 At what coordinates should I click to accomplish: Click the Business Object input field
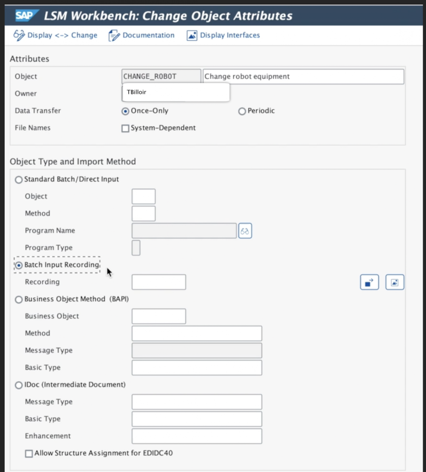point(159,316)
